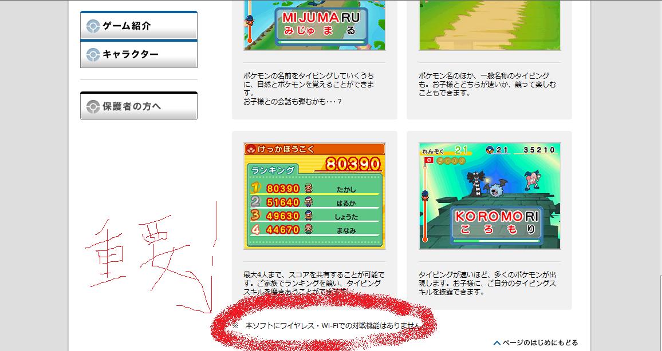Open the grassy path game screenshot
The height and width of the screenshot is (351, 662).
[x=490, y=25]
